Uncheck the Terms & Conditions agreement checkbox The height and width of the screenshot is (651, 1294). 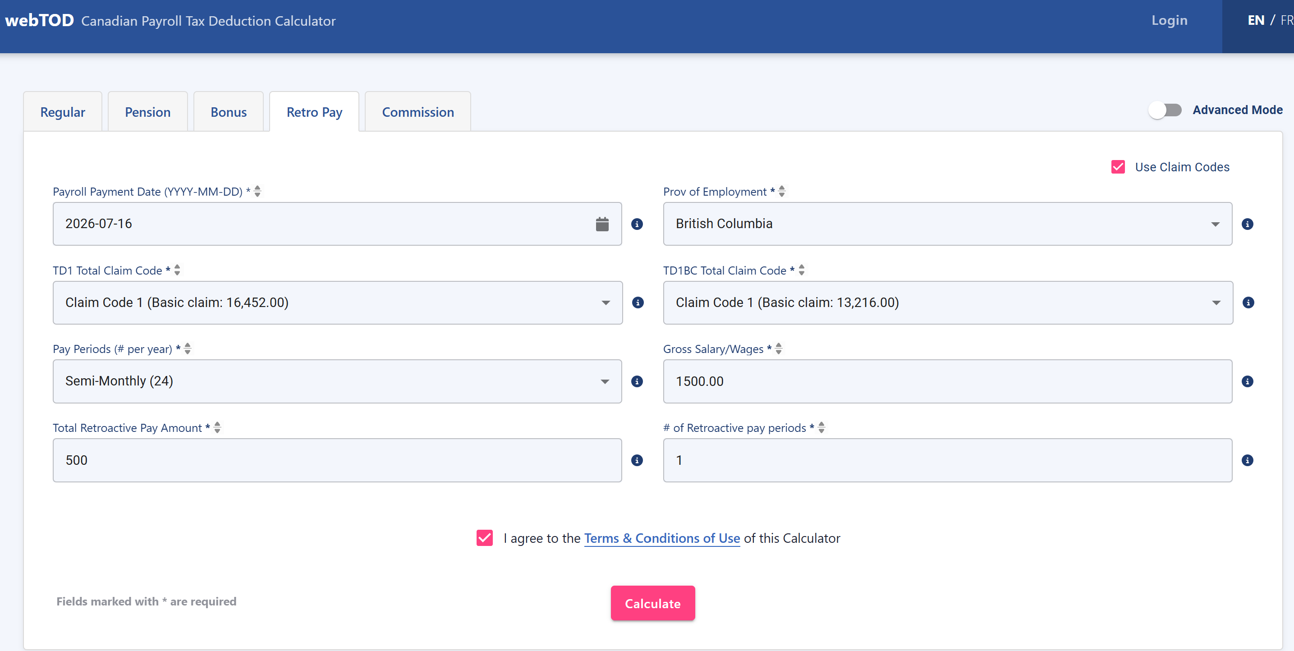tap(485, 538)
